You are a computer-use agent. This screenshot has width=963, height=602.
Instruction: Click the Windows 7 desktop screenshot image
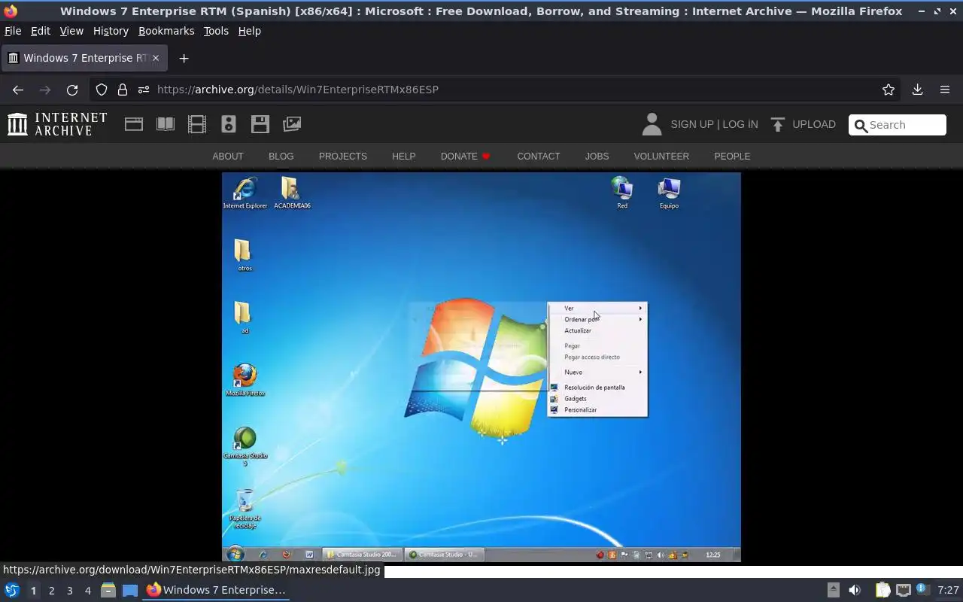481,367
